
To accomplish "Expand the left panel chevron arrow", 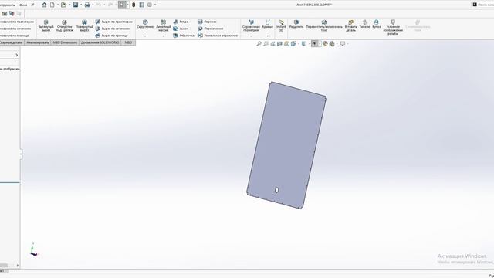I will pos(17,55).
